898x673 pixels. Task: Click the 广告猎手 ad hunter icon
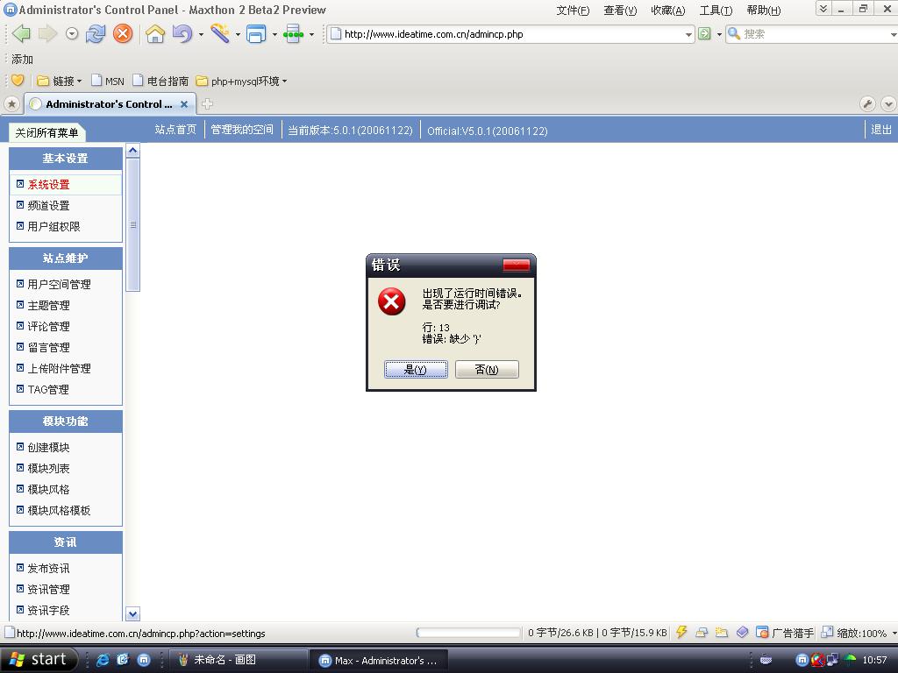pyautogui.click(x=762, y=633)
